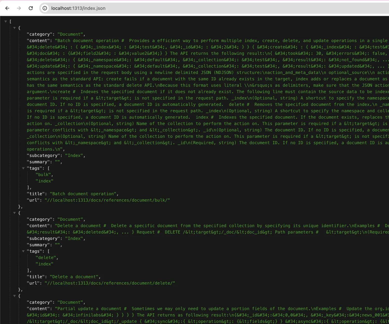Select the second object's "url" key

[x=33, y=283]
